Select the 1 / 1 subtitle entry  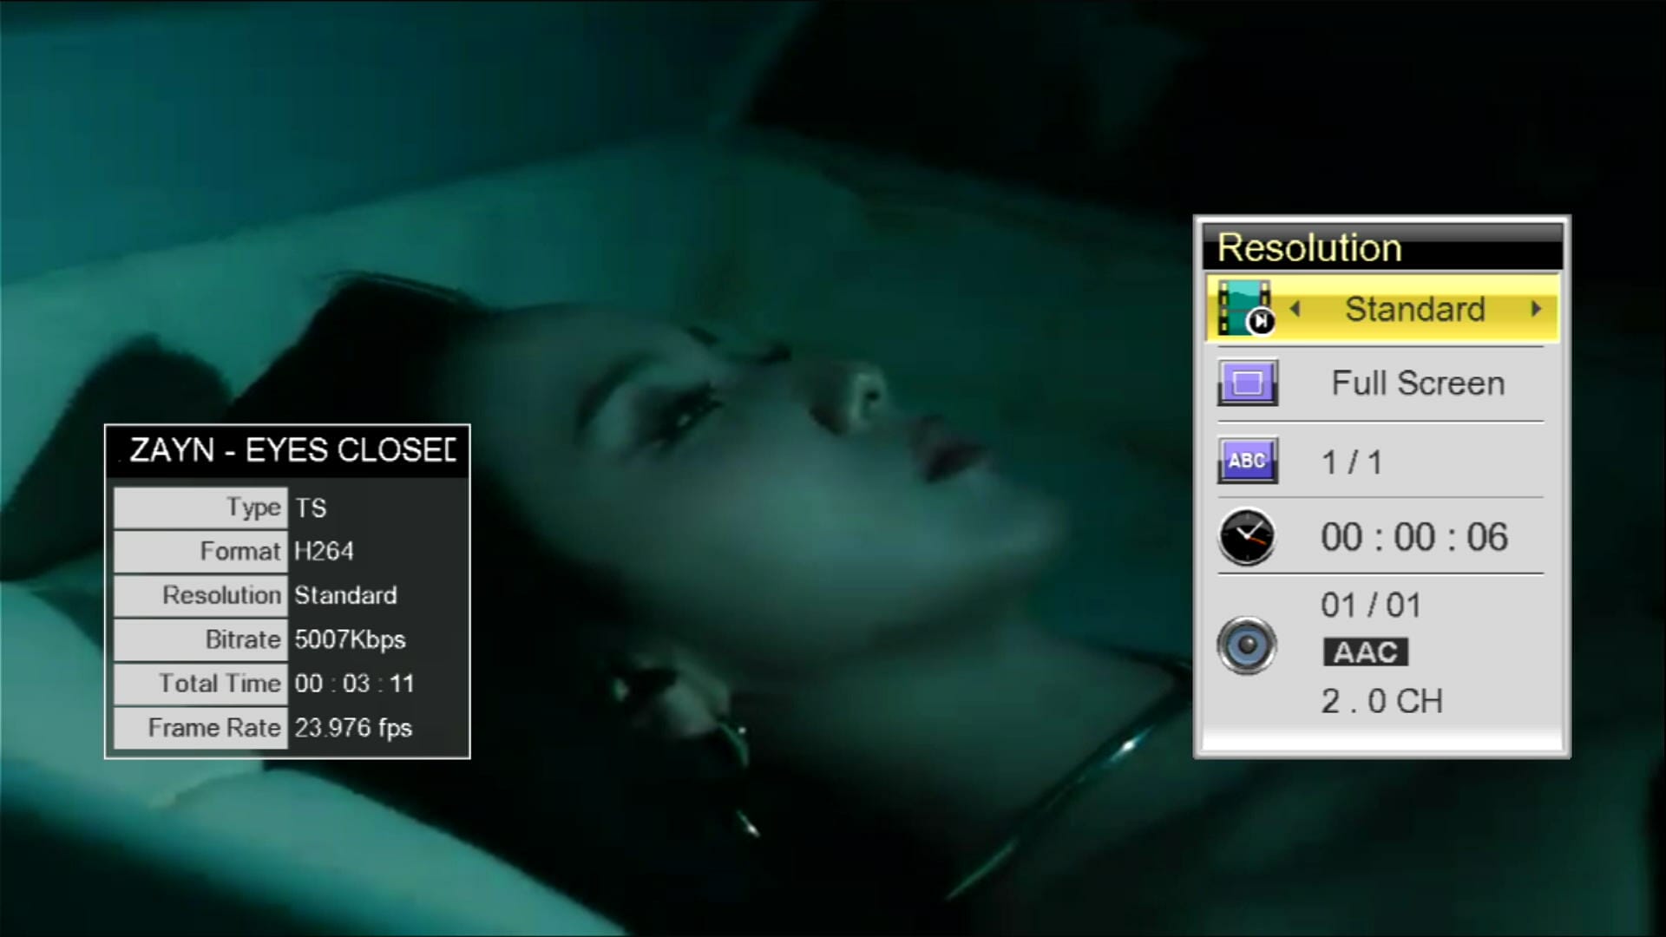click(1351, 462)
